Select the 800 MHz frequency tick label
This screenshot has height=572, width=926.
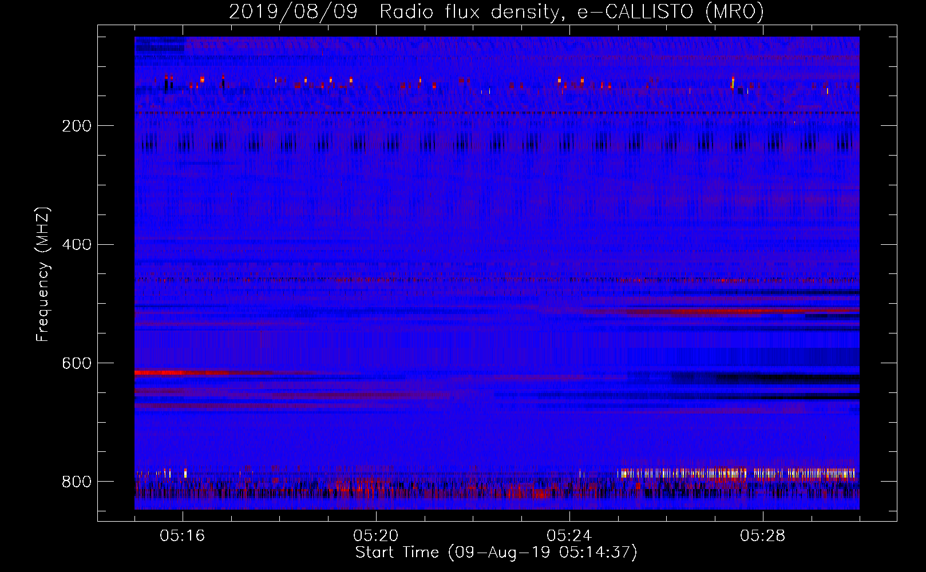point(77,482)
